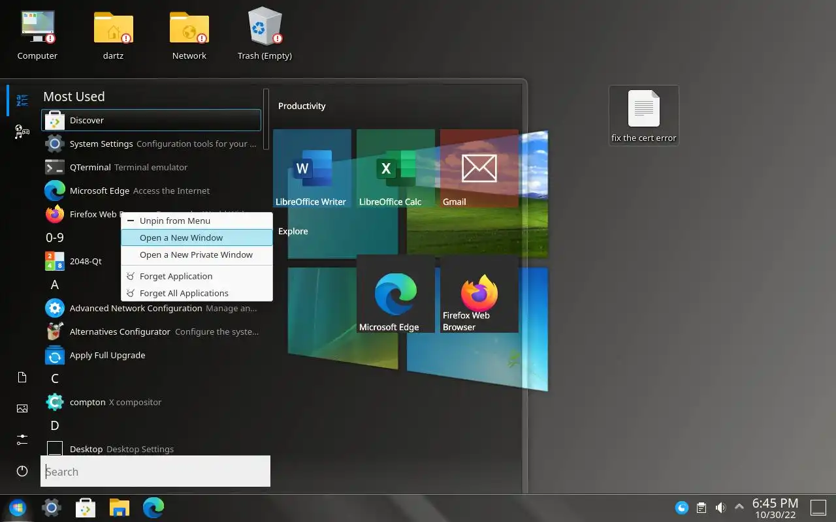
Task: Click the update notifier tray icon
Action: click(x=682, y=508)
